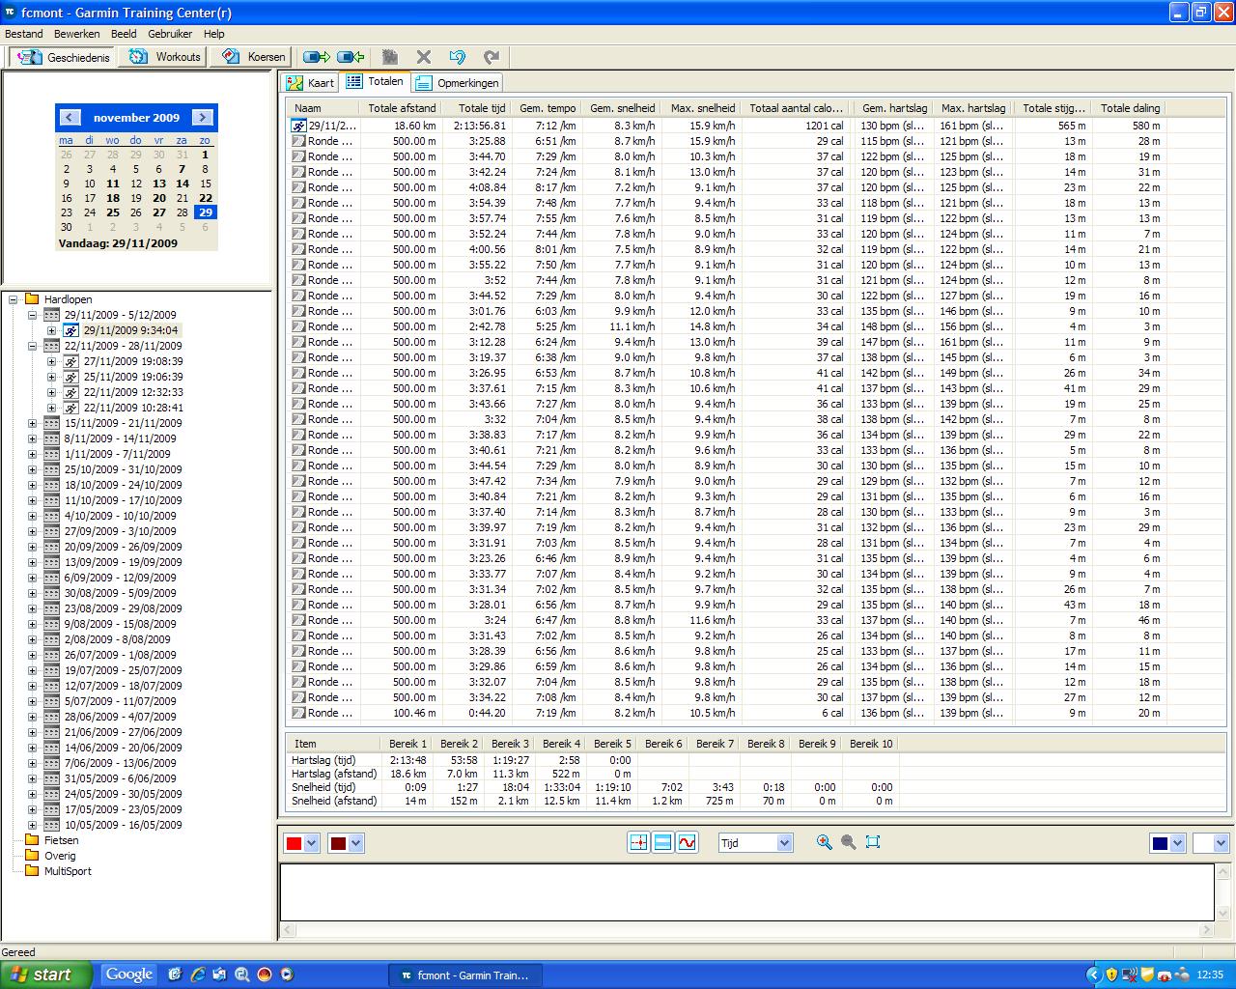The width and height of the screenshot is (1236, 989).
Task: Open the dark red color swatch dropdown
Action: pos(355,843)
